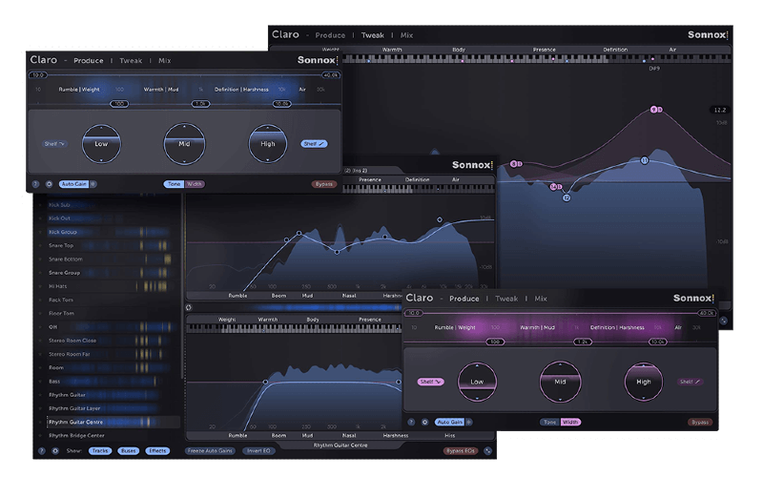
Task: Toggle high Shelf button in blue Claro window
Action: coord(313,144)
